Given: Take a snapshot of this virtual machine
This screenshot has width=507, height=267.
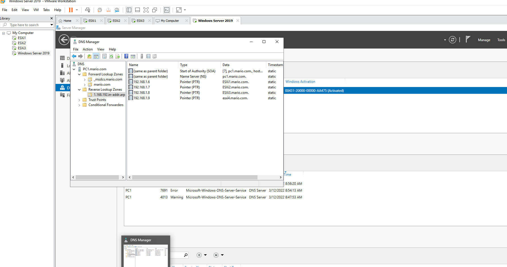Looking at the screenshot, I should (x=100, y=10).
